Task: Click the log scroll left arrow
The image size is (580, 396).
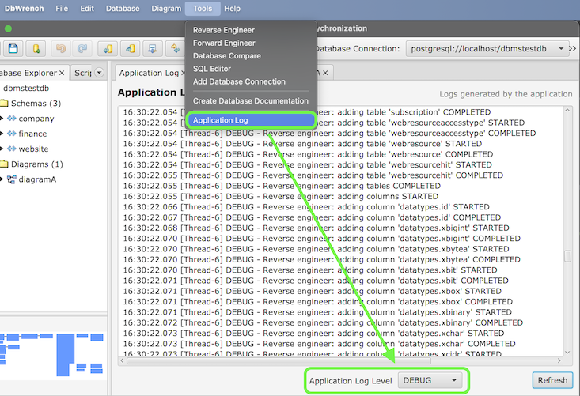Action: point(123,360)
